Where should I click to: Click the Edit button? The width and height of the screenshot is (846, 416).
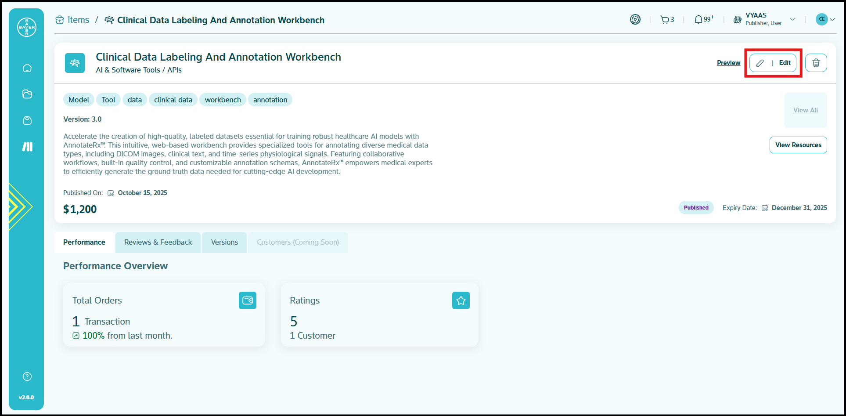pyautogui.click(x=773, y=63)
